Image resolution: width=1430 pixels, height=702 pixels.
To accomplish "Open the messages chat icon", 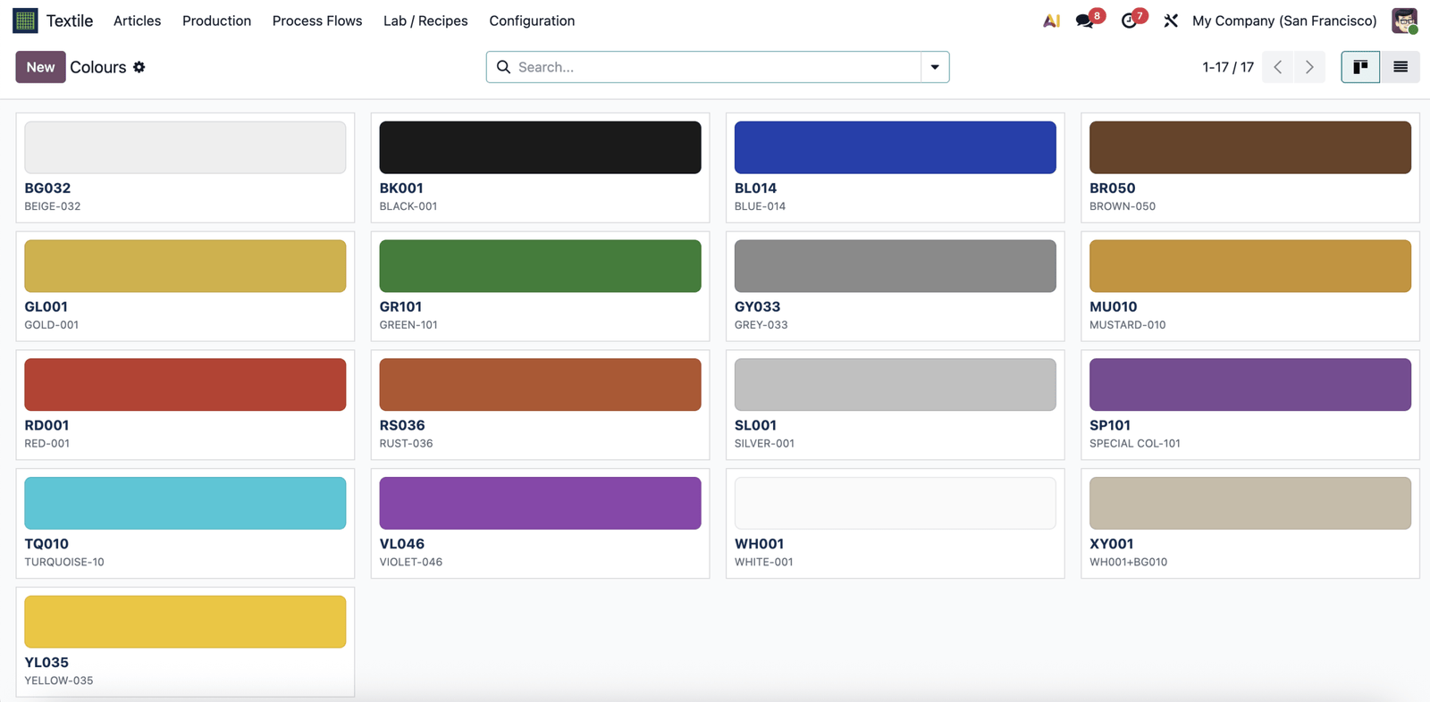I will [x=1085, y=21].
